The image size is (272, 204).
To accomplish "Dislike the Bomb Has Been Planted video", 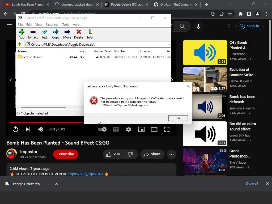I will (130, 154).
